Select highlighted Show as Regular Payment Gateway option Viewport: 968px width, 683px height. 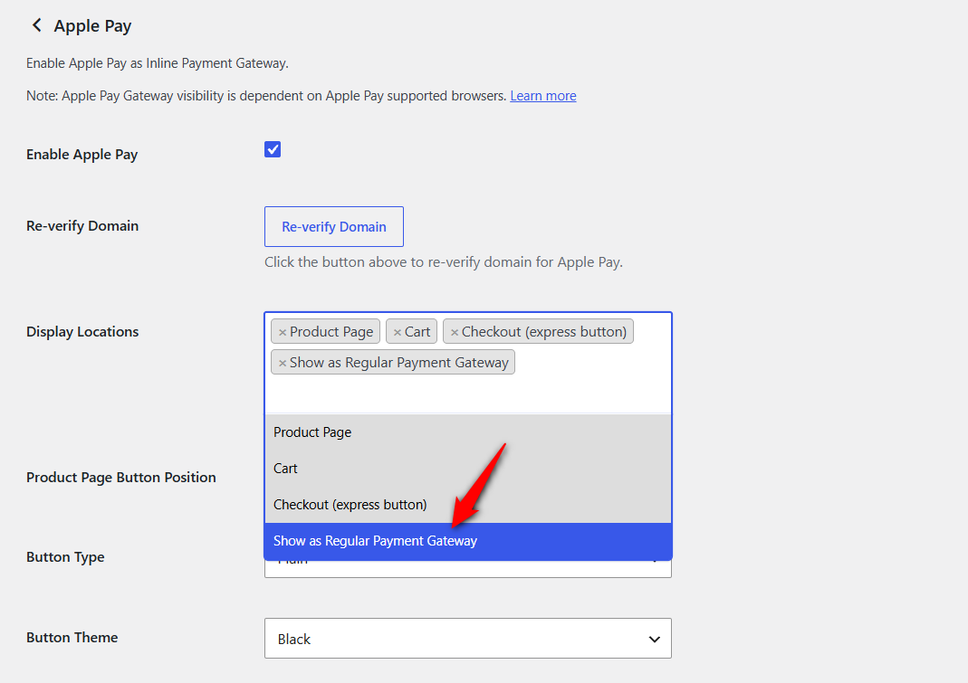[468, 541]
